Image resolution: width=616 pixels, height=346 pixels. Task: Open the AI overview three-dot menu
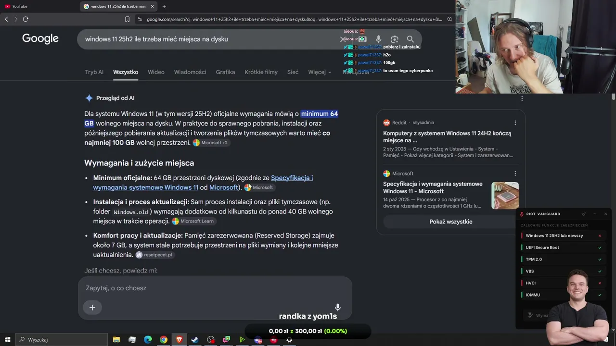522,99
